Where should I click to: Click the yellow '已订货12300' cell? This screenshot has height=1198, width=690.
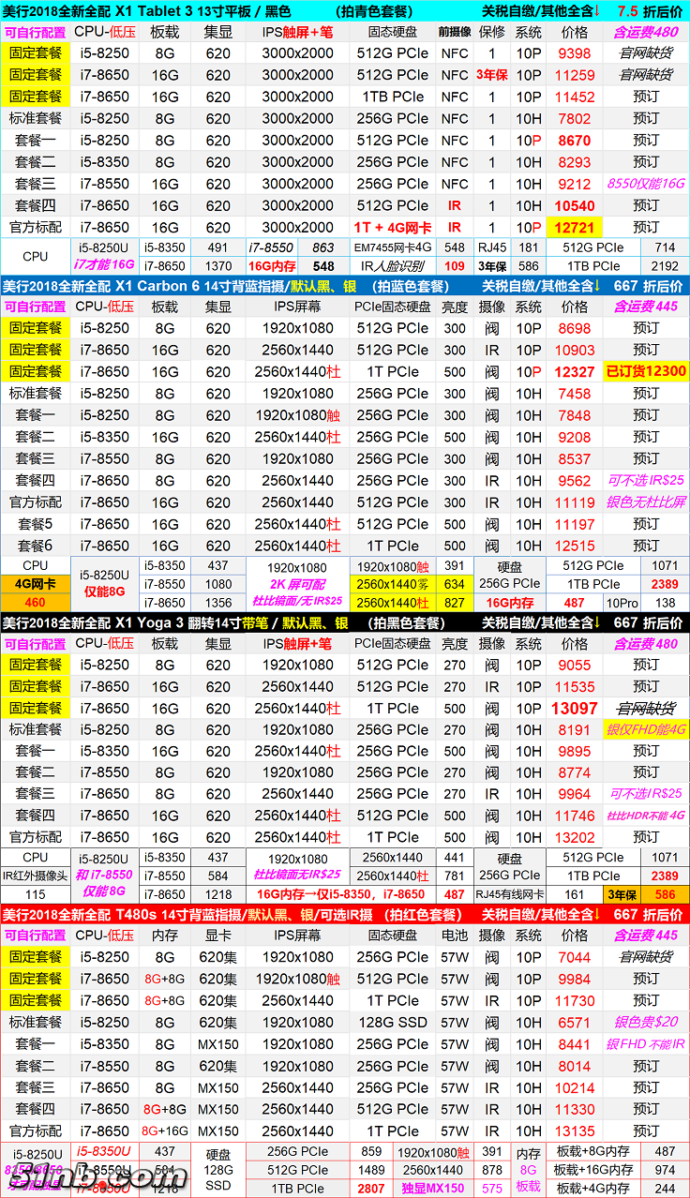[x=646, y=371]
